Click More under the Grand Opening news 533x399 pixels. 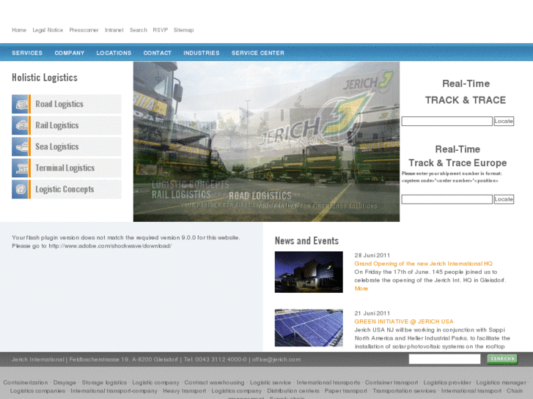(361, 288)
